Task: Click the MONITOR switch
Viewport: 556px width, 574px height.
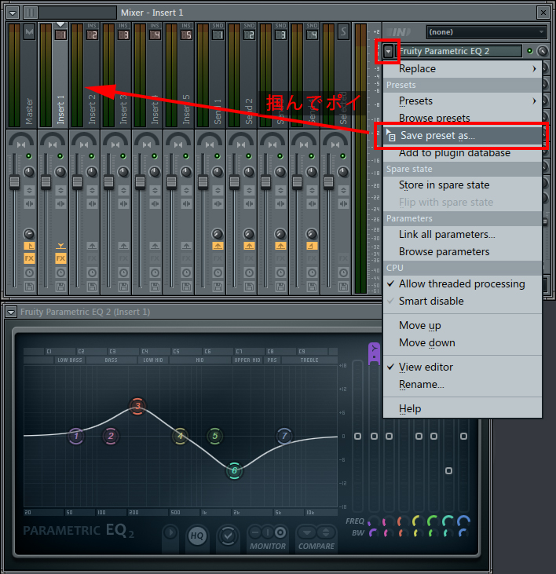Action: pyautogui.click(x=268, y=532)
